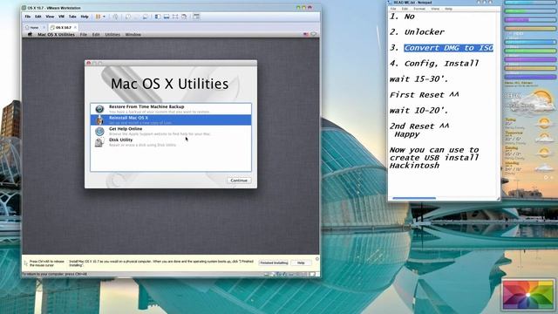The image size is (558, 314).
Task: Select the OS X 10.7 tab
Action: pyautogui.click(x=63, y=27)
